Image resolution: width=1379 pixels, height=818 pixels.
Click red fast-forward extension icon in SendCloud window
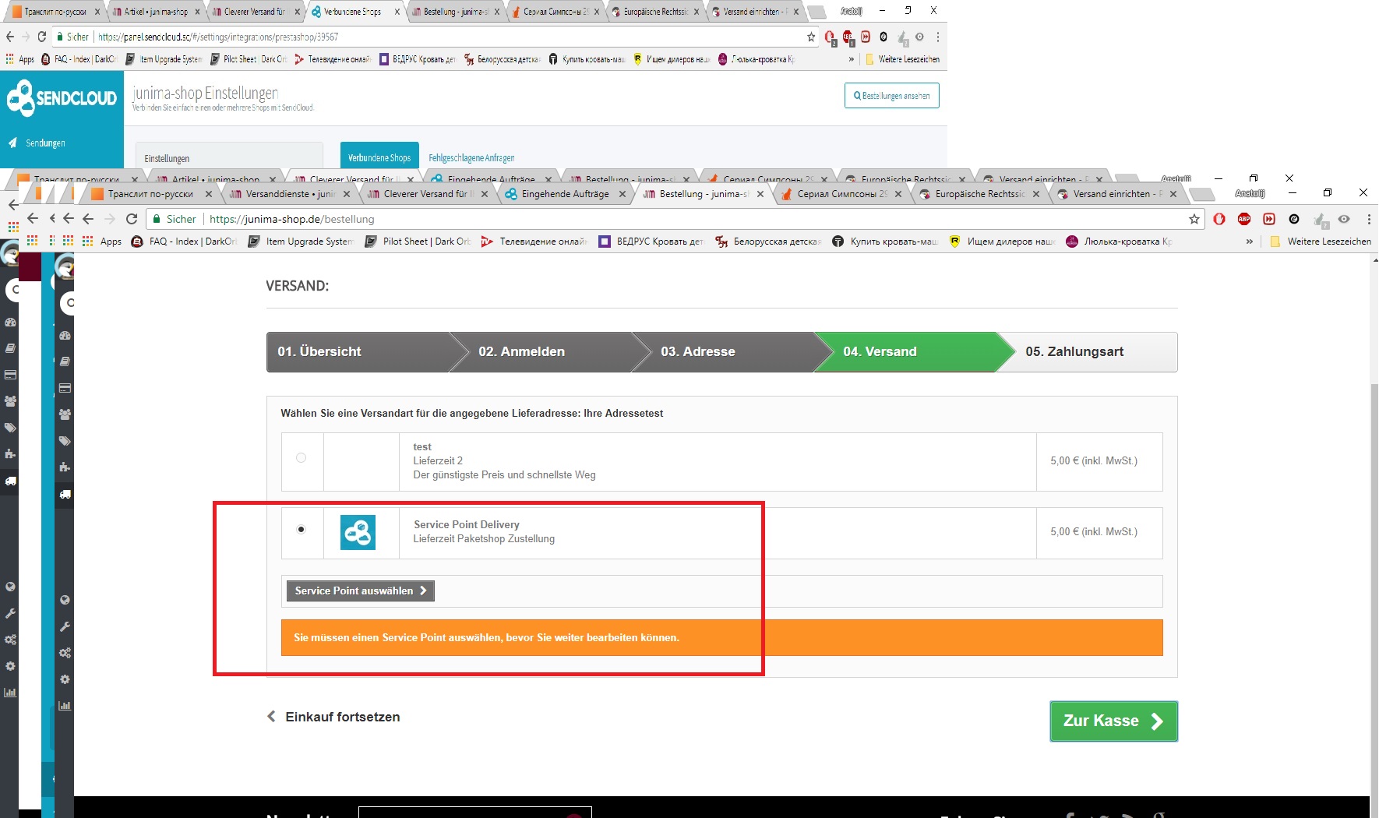(866, 37)
